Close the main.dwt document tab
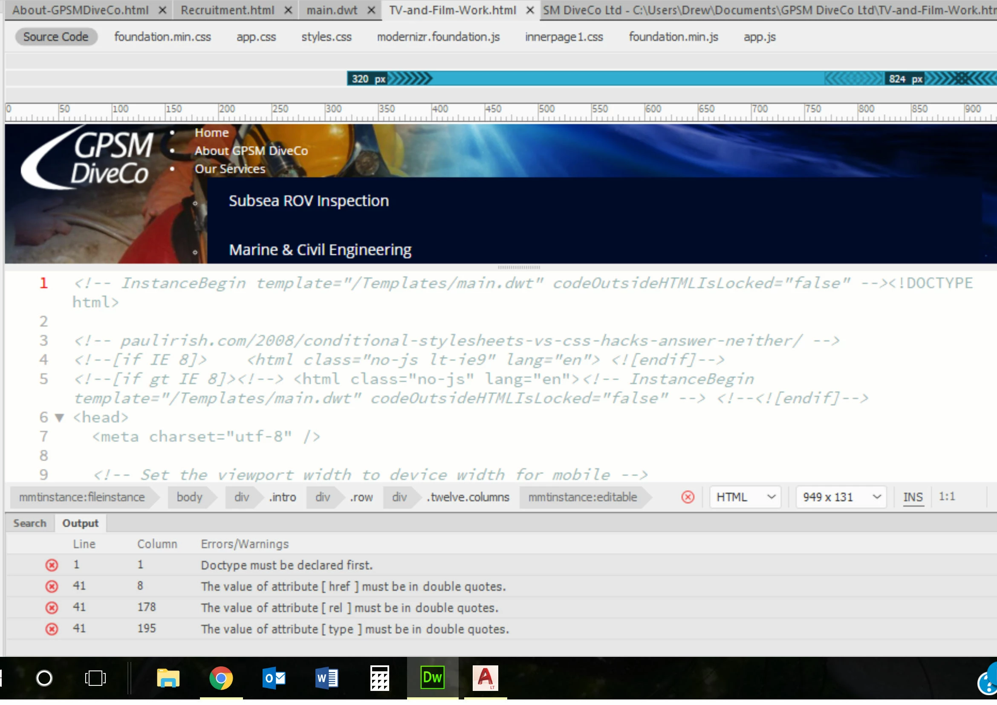Viewport: 997px width, 705px height. [x=371, y=10]
